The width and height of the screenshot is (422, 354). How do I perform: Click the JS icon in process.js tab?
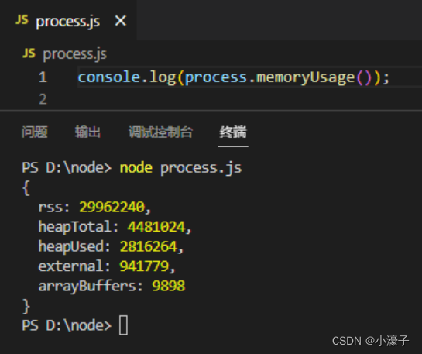click(x=22, y=20)
